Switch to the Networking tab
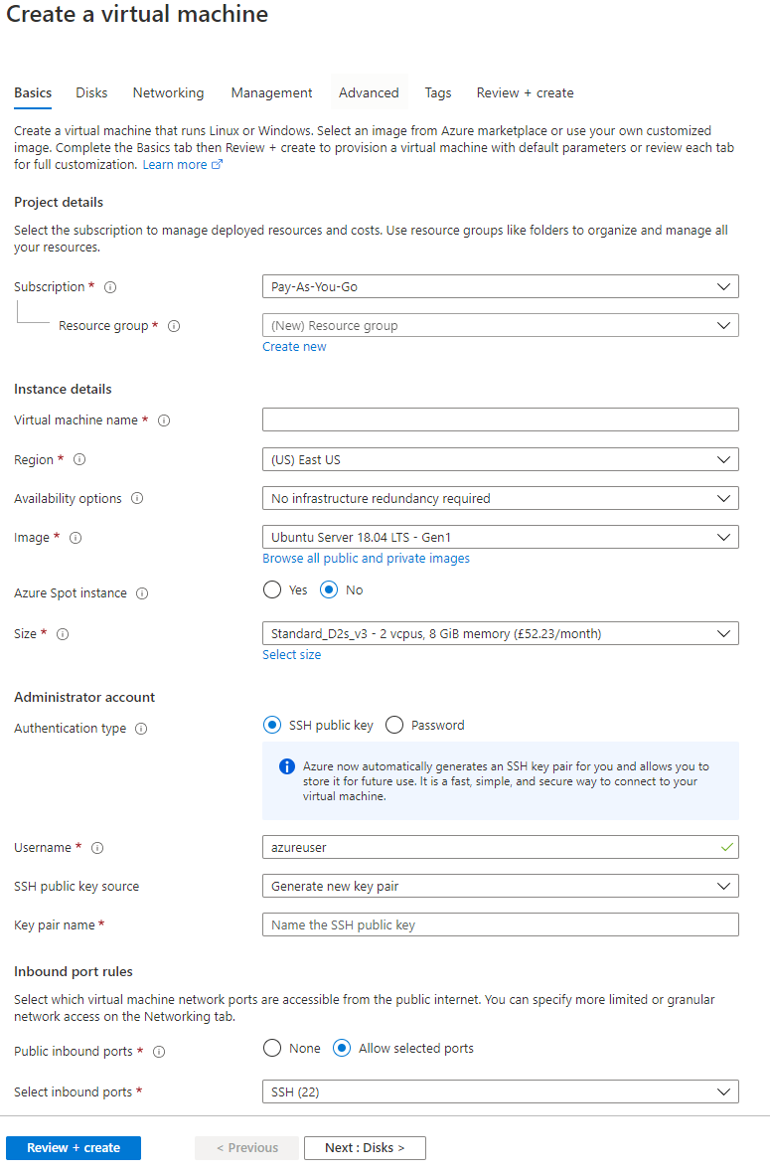770x1174 pixels. pyautogui.click(x=168, y=93)
